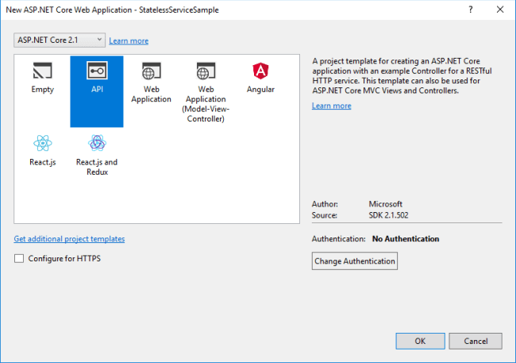
Task: Open the dialog help question mark
Action: [x=471, y=10]
